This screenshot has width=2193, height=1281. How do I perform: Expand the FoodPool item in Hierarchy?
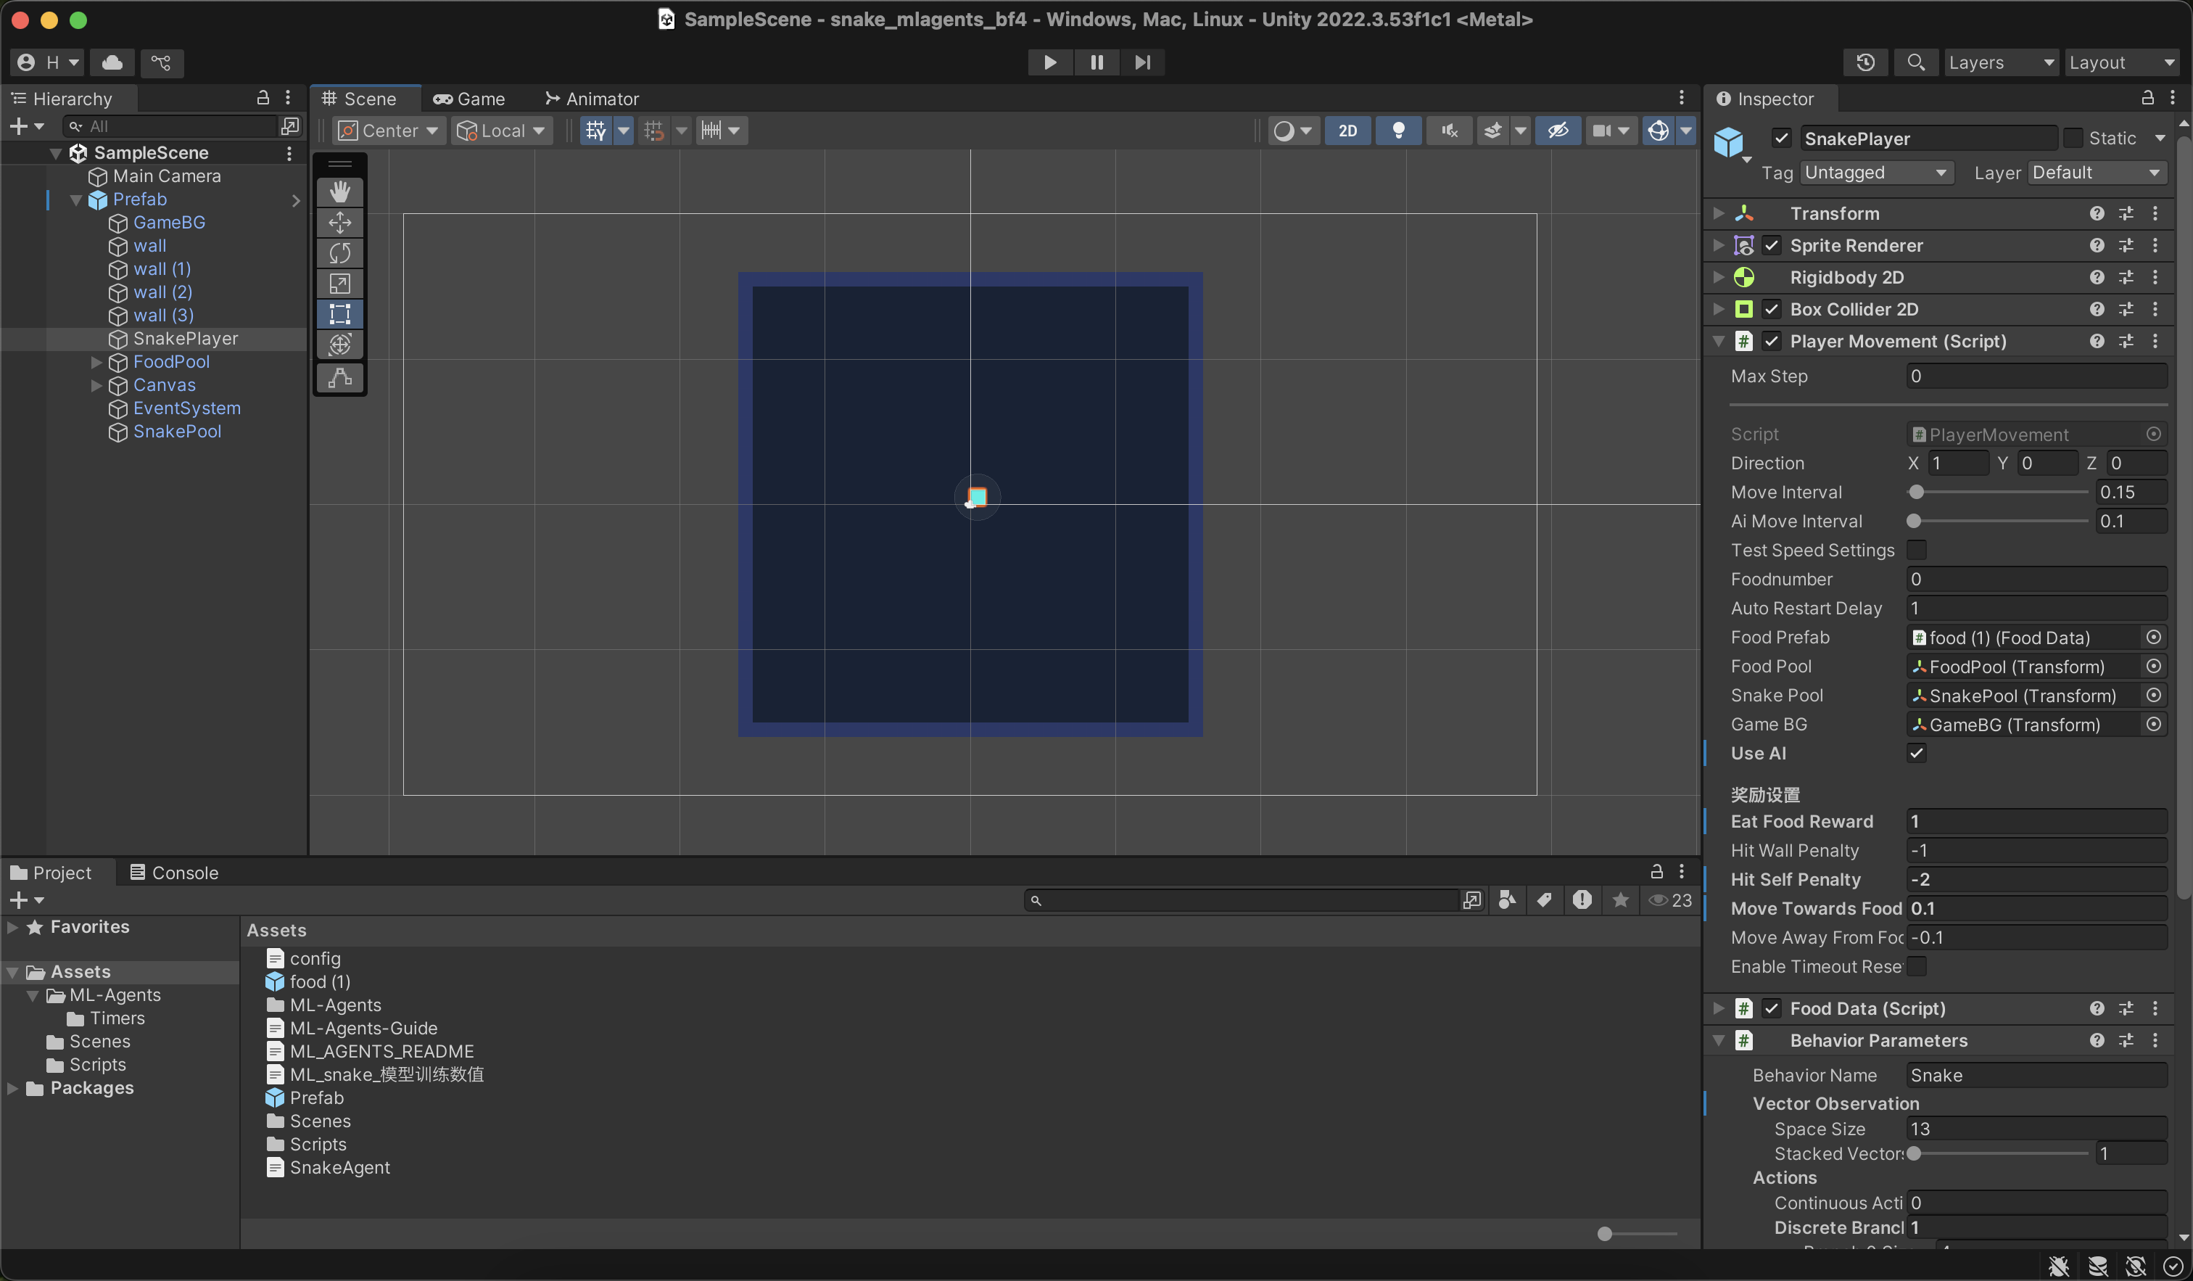(96, 362)
